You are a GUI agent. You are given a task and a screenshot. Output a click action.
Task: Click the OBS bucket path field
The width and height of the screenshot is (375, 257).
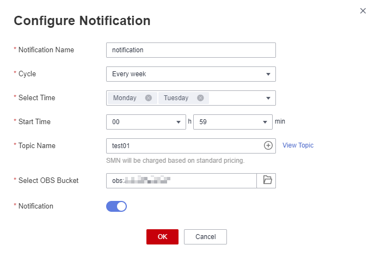click(x=181, y=181)
